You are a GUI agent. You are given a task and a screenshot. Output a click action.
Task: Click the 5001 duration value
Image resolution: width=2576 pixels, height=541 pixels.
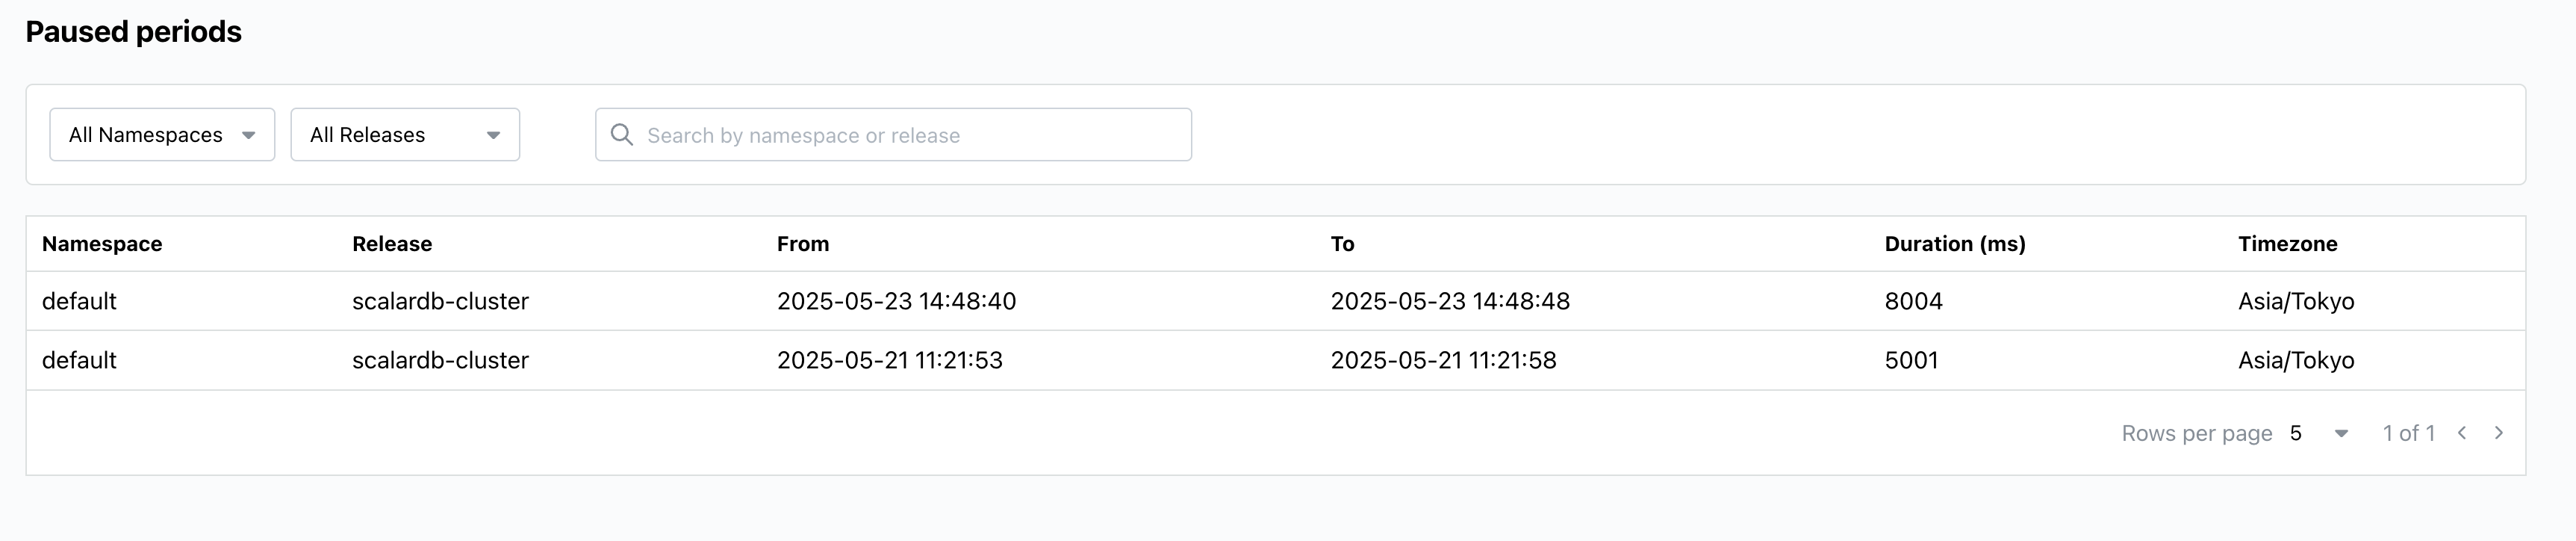click(x=1912, y=360)
